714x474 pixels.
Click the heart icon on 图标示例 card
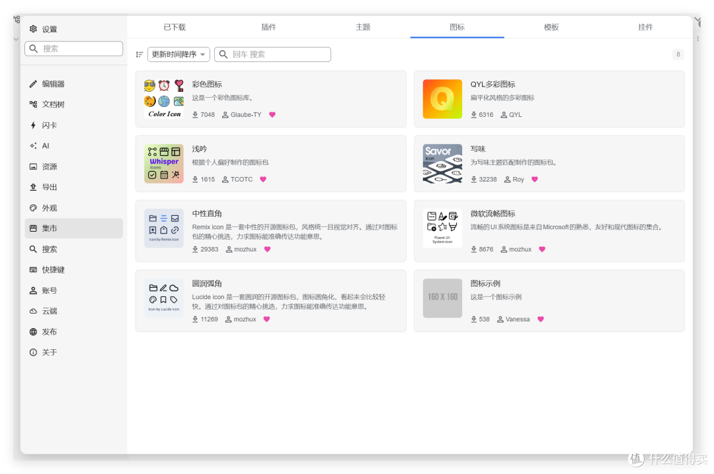541,320
